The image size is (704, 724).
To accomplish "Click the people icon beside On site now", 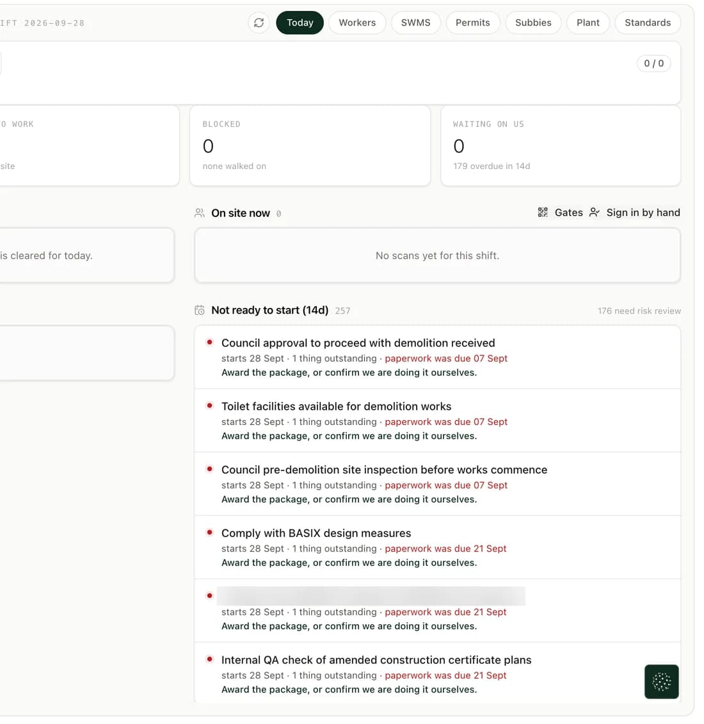I will coord(200,213).
